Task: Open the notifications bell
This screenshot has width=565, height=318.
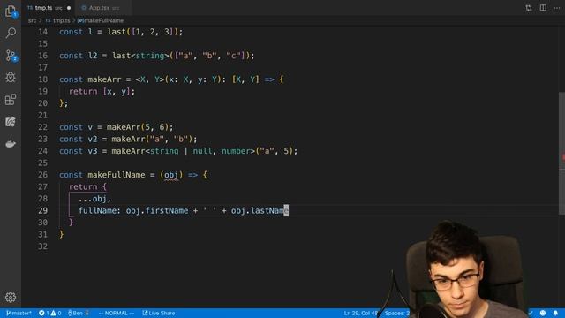Action: 555,313
